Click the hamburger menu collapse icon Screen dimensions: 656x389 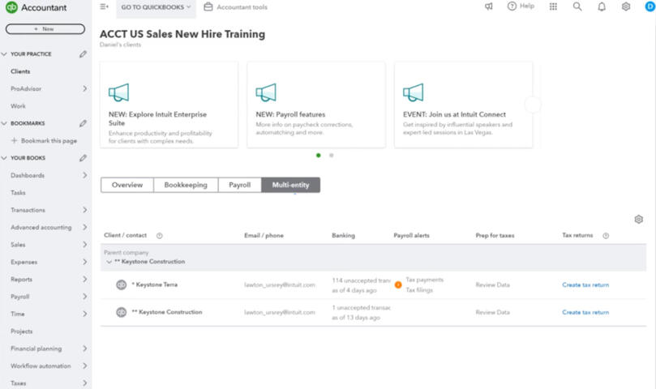(104, 6)
